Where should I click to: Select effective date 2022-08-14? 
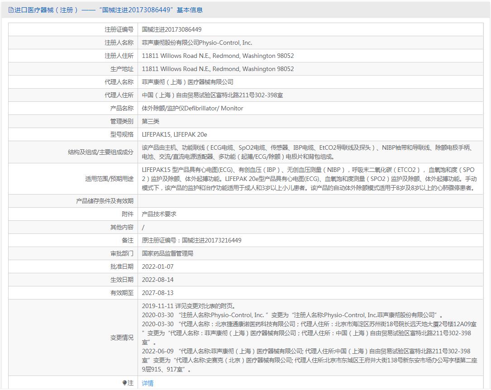[x=157, y=280]
